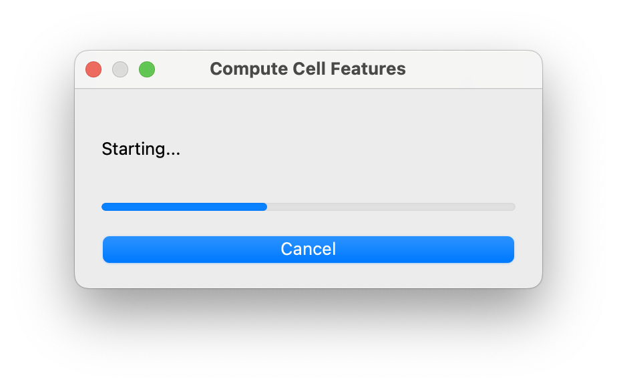The width and height of the screenshot is (617, 387).
Task: Click the area between progress bar and Cancel
Action: (x=308, y=224)
